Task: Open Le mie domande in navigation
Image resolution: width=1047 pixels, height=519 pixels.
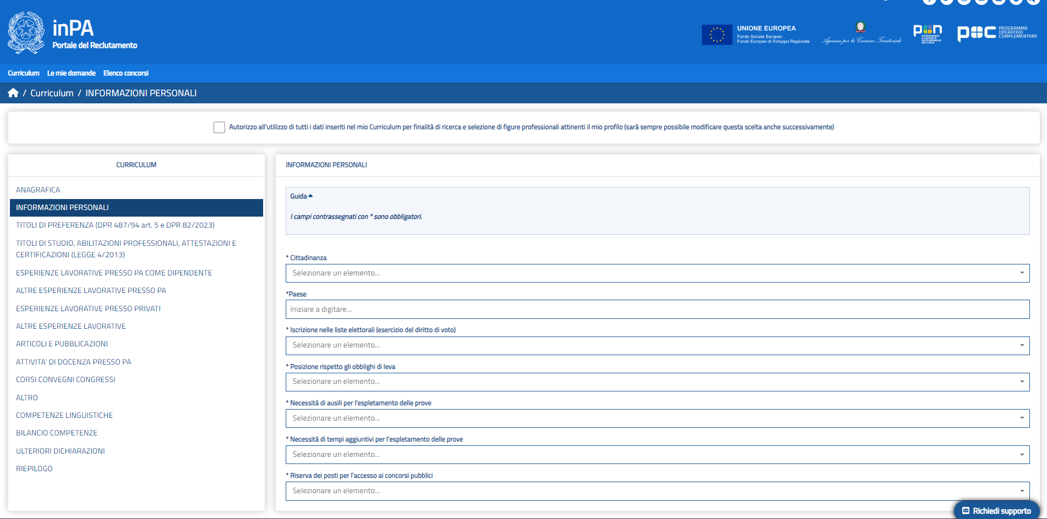Action: point(72,73)
